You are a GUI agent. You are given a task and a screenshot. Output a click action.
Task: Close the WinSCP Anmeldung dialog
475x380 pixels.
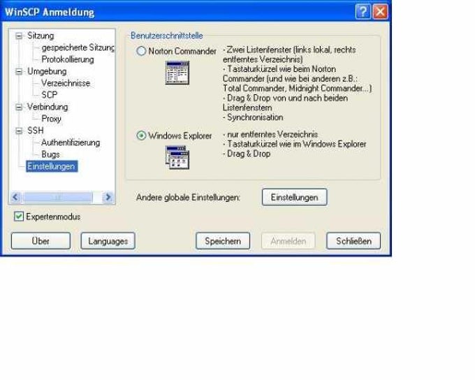point(380,12)
